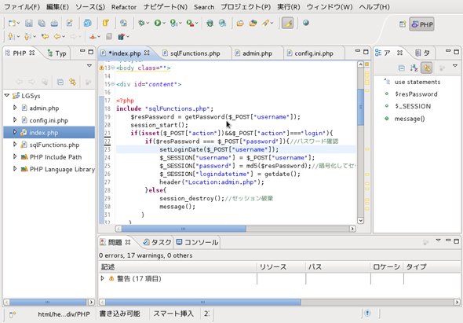Click the Save icon in the toolbar

coord(28,23)
